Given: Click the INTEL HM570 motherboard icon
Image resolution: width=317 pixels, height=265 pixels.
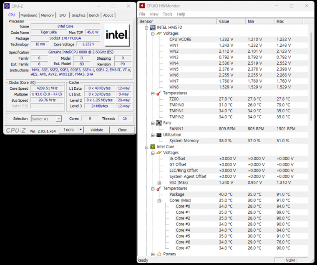Looking at the screenshot, I should (x=153, y=28).
